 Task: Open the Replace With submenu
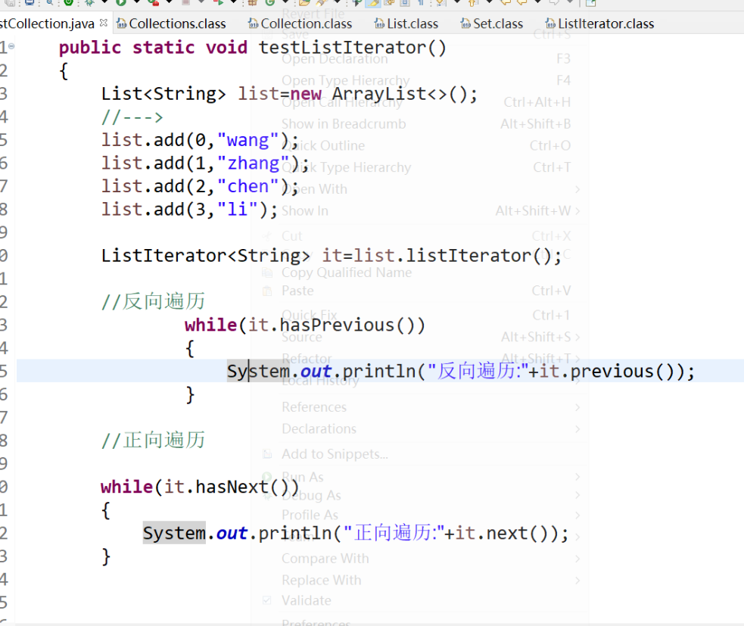(321, 580)
